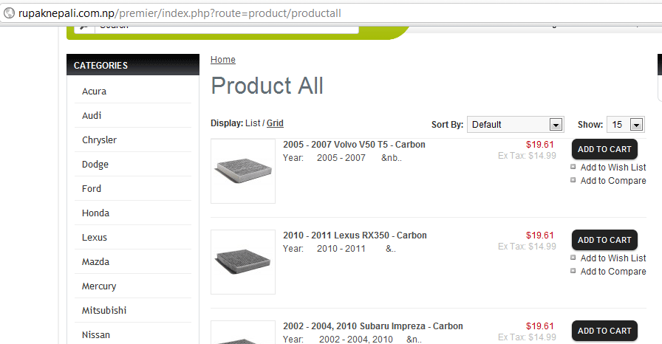This screenshot has height=344, width=662.
Task: Click the 2010 - 2011 Lexus RX350 title
Action: point(355,235)
